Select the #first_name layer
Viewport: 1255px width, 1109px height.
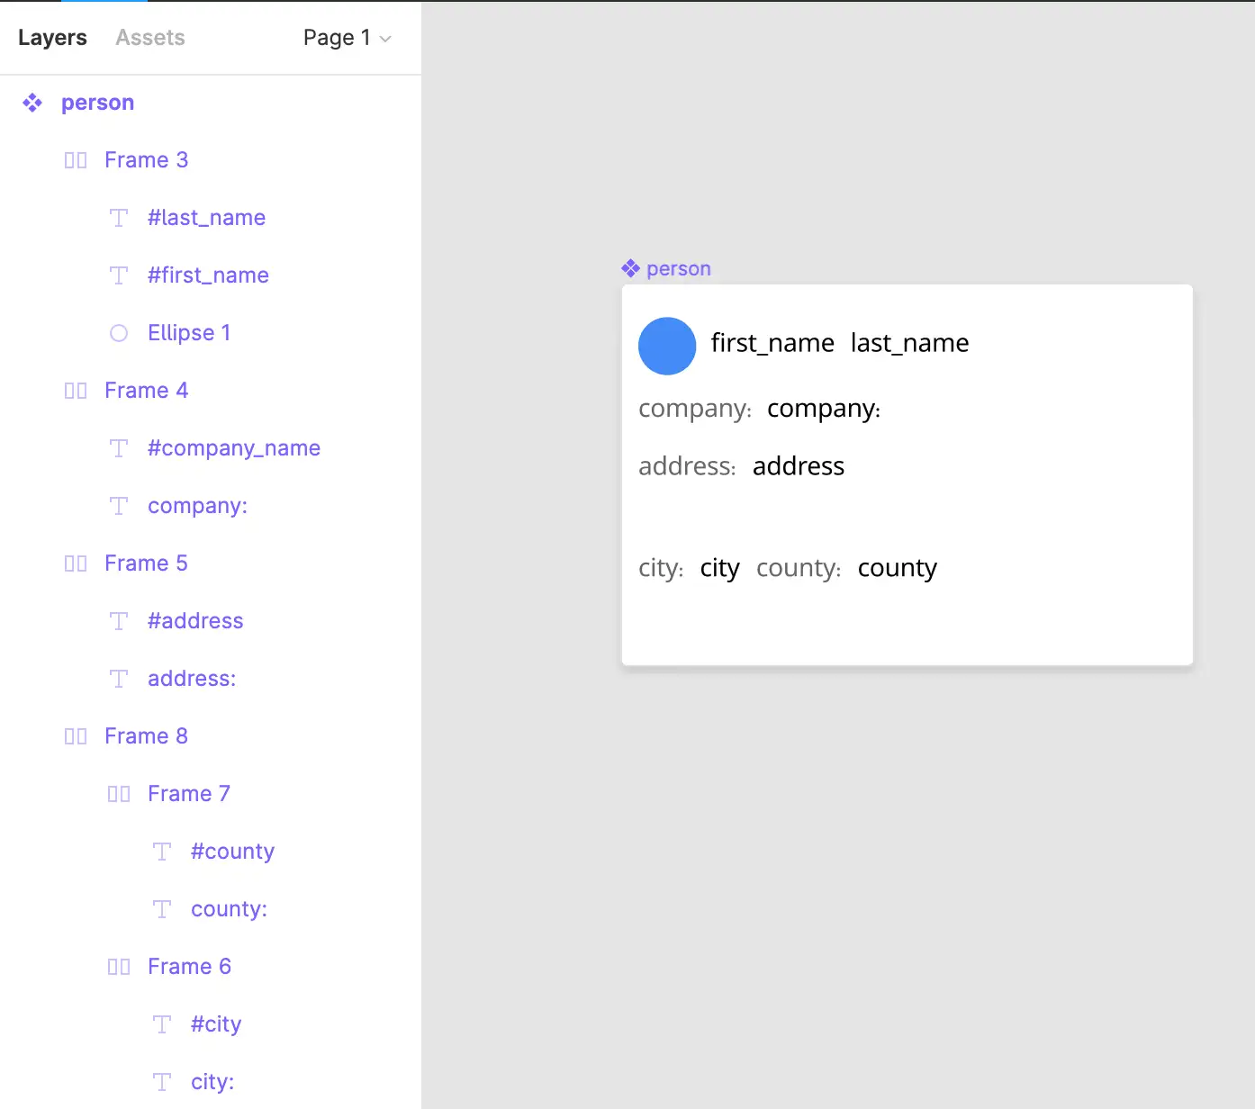tap(208, 275)
